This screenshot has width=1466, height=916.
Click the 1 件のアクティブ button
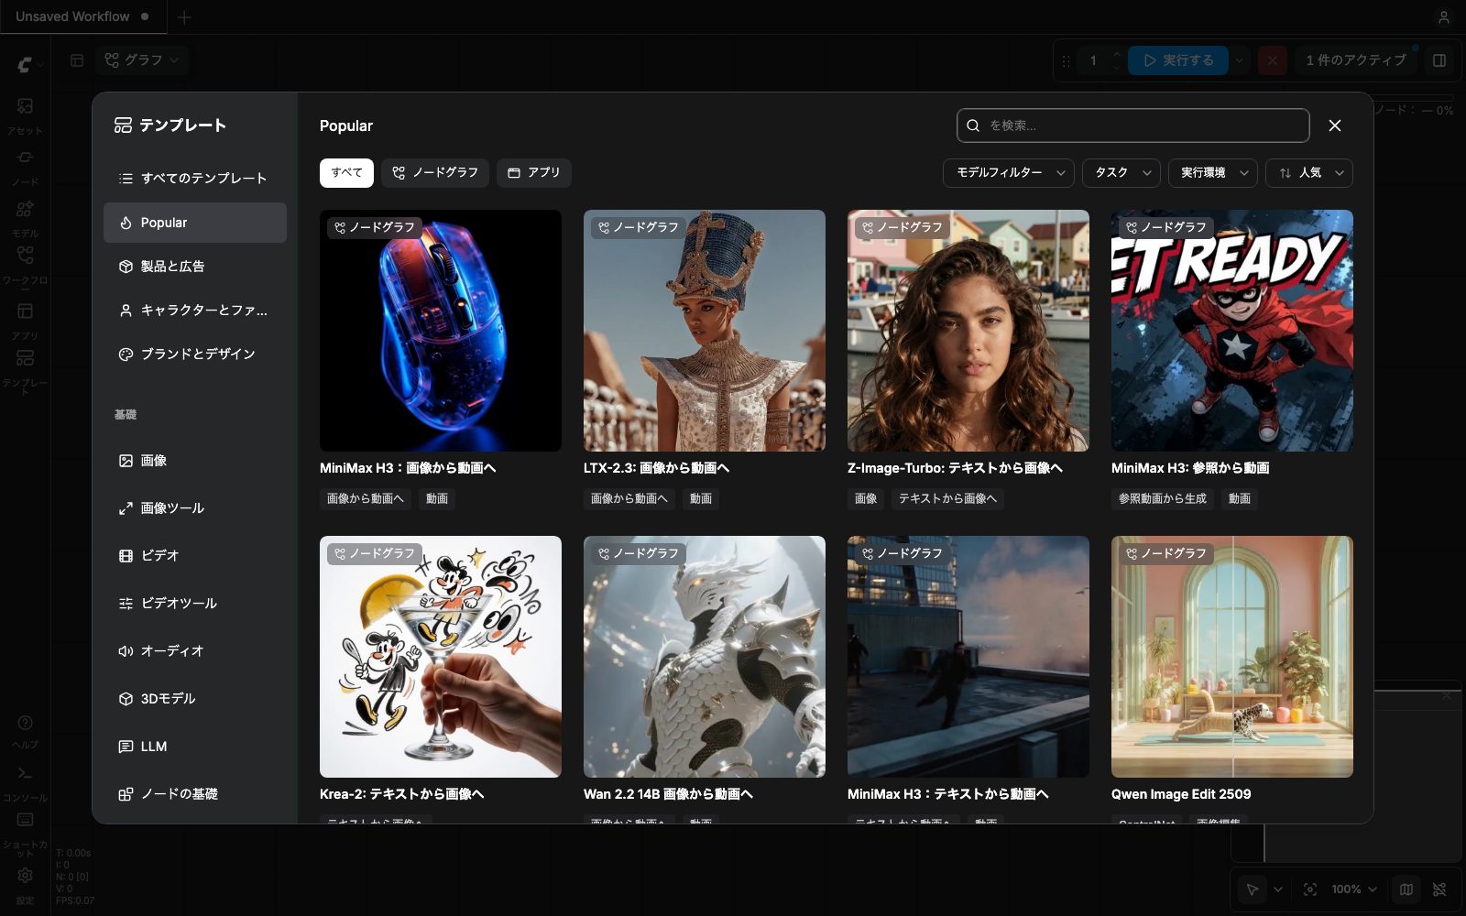tap(1356, 60)
